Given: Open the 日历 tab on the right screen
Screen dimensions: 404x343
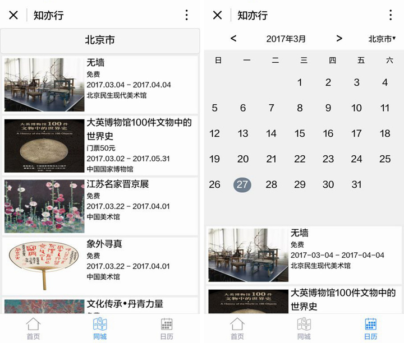Looking at the screenshot, I should 371,328.
